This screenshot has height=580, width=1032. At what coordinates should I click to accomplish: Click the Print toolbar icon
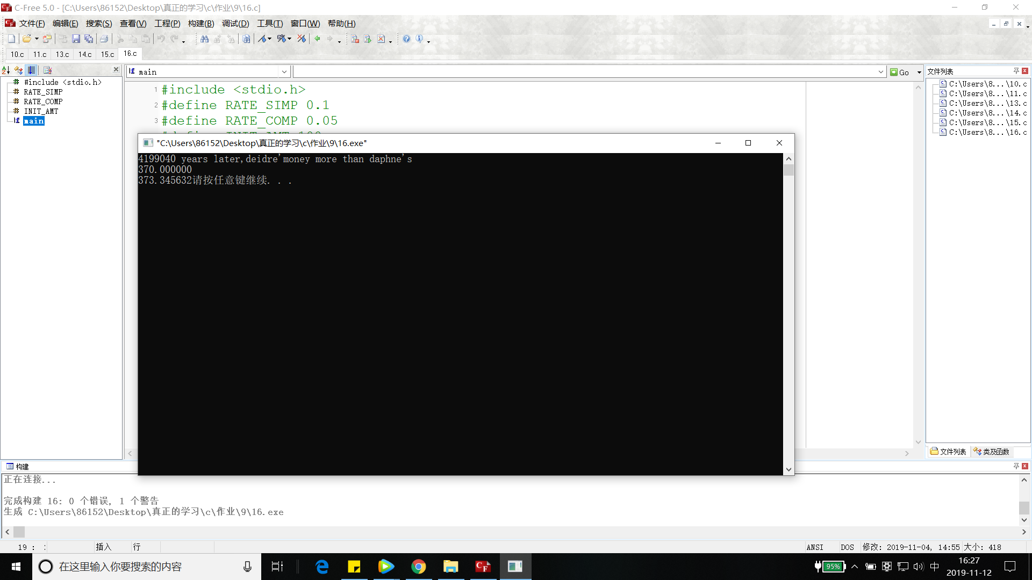pos(104,39)
